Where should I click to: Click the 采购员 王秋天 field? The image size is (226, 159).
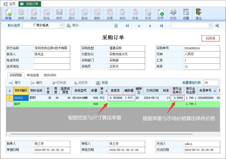(127, 67)
